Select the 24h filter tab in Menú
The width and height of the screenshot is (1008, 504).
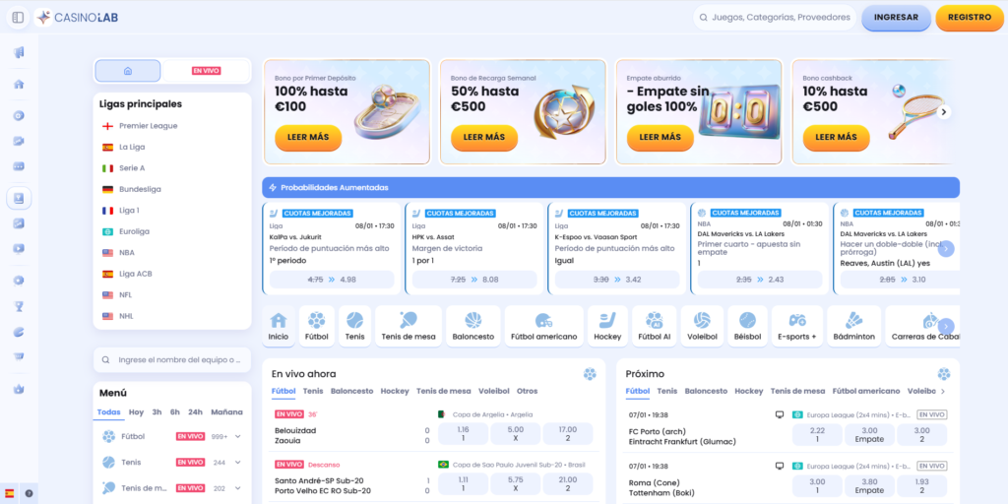195,412
